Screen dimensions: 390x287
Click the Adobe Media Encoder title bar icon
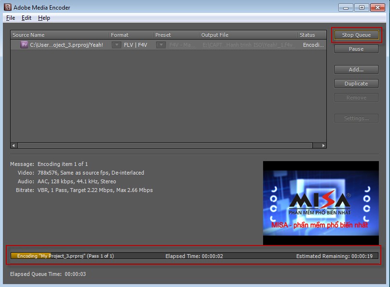click(7, 7)
